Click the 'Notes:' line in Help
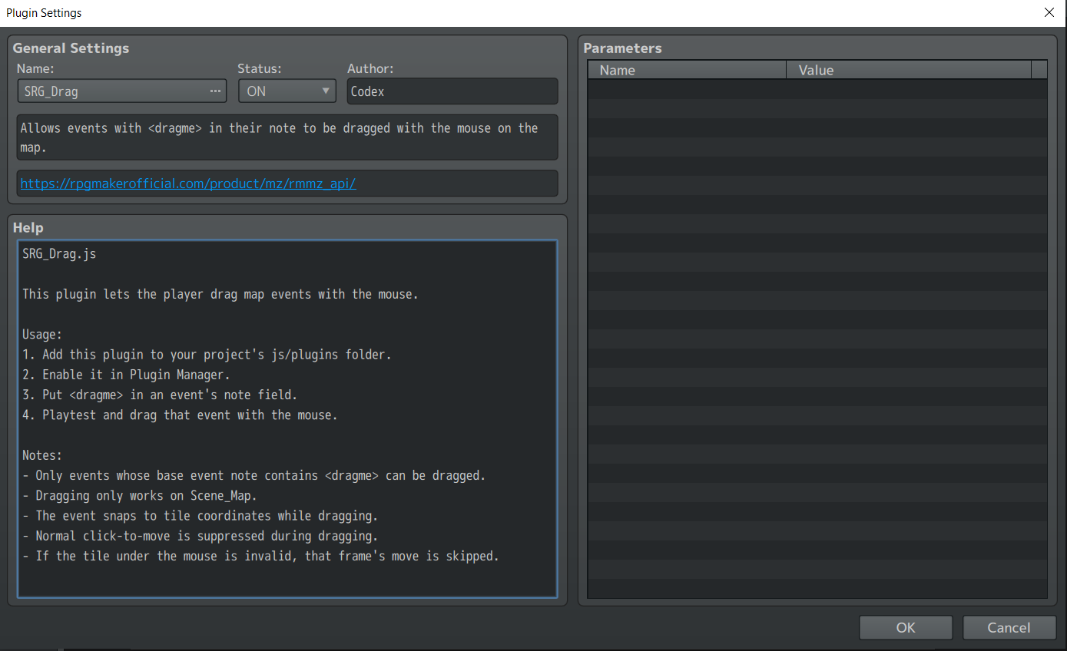The image size is (1067, 651). pyautogui.click(x=42, y=455)
